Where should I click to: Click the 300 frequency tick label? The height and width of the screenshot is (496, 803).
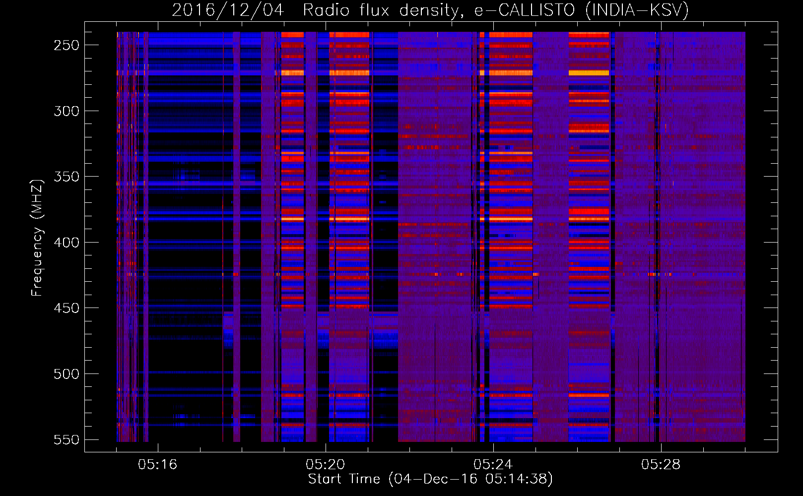[x=67, y=111]
